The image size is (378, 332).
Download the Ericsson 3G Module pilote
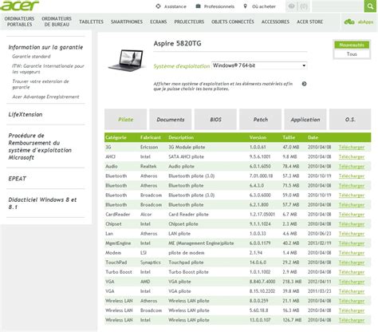tap(352, 147)
